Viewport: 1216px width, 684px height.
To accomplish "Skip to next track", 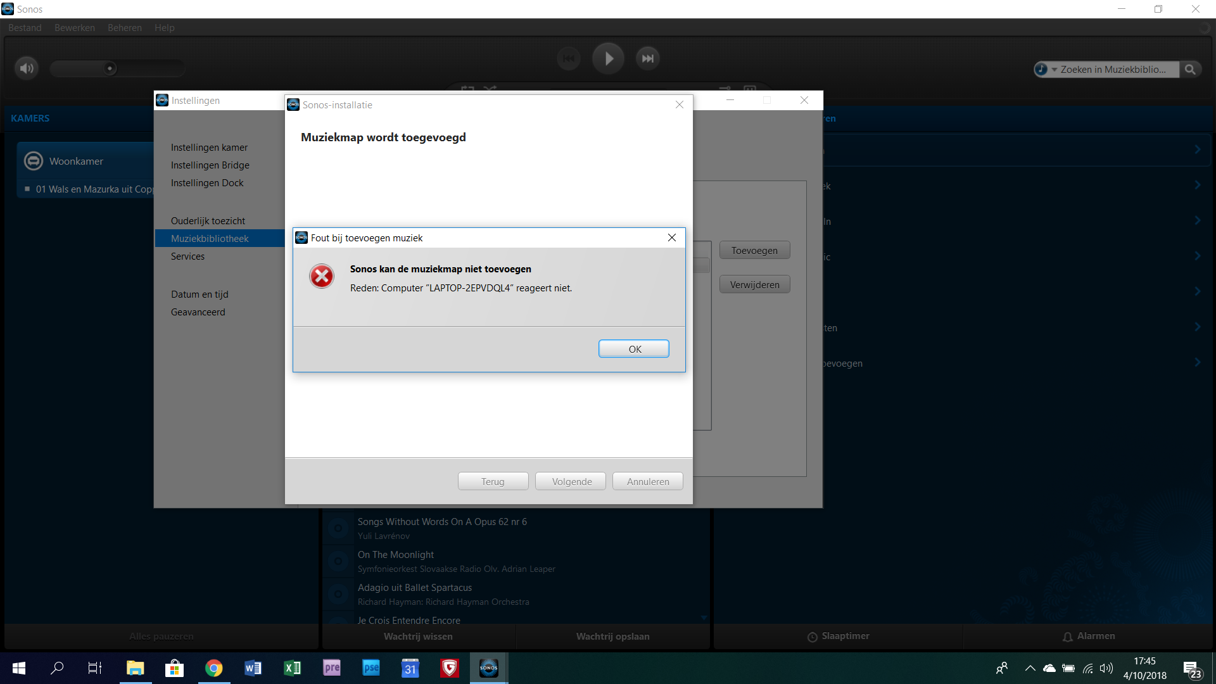I will point(647,58).
